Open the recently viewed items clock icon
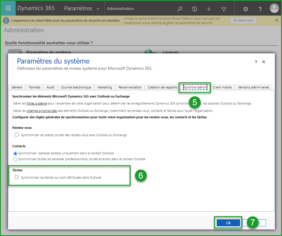The width and height of the screenshot is (282, 236). [194, 8]
